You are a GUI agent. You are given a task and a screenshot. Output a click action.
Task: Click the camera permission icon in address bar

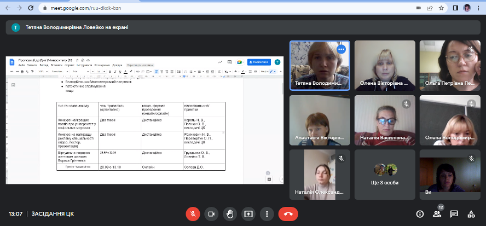click(419, 8)
